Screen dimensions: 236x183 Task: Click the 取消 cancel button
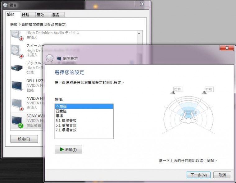point(222,175)
